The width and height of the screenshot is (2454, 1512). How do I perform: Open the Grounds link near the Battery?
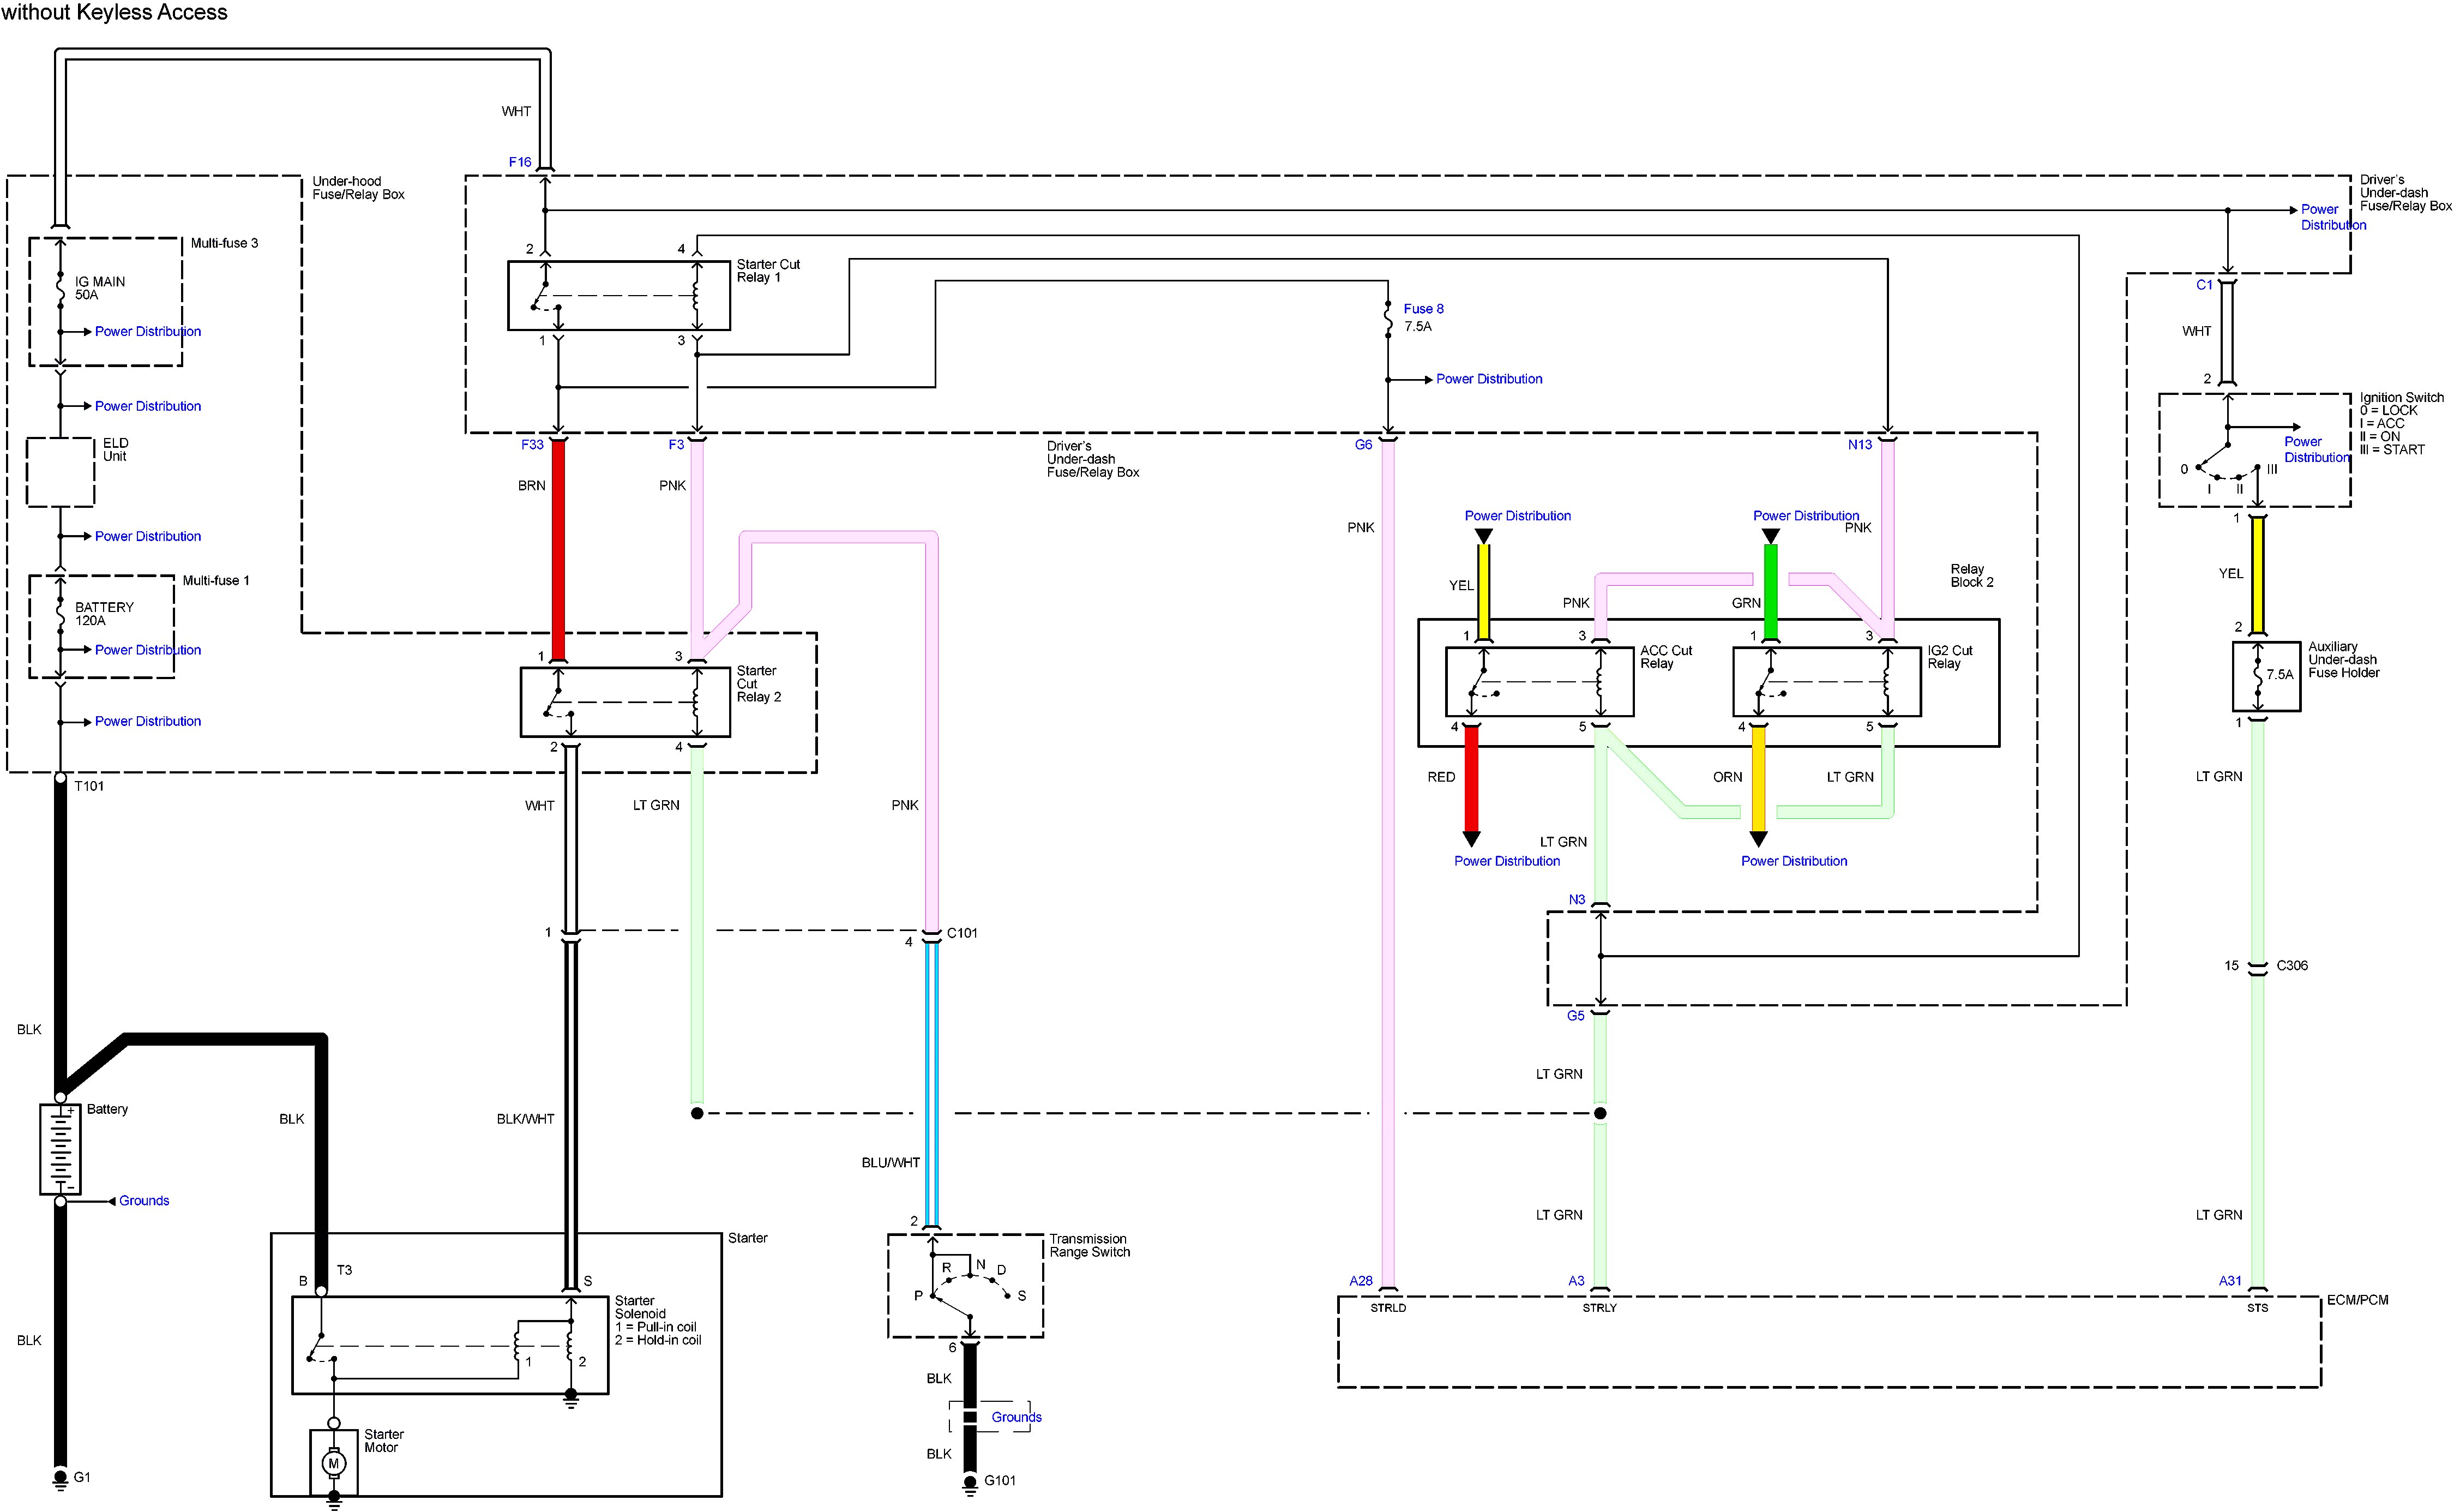(x=144, y=1201)
